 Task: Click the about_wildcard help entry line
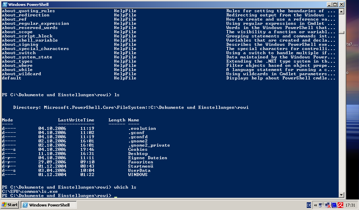pos(21,74)
